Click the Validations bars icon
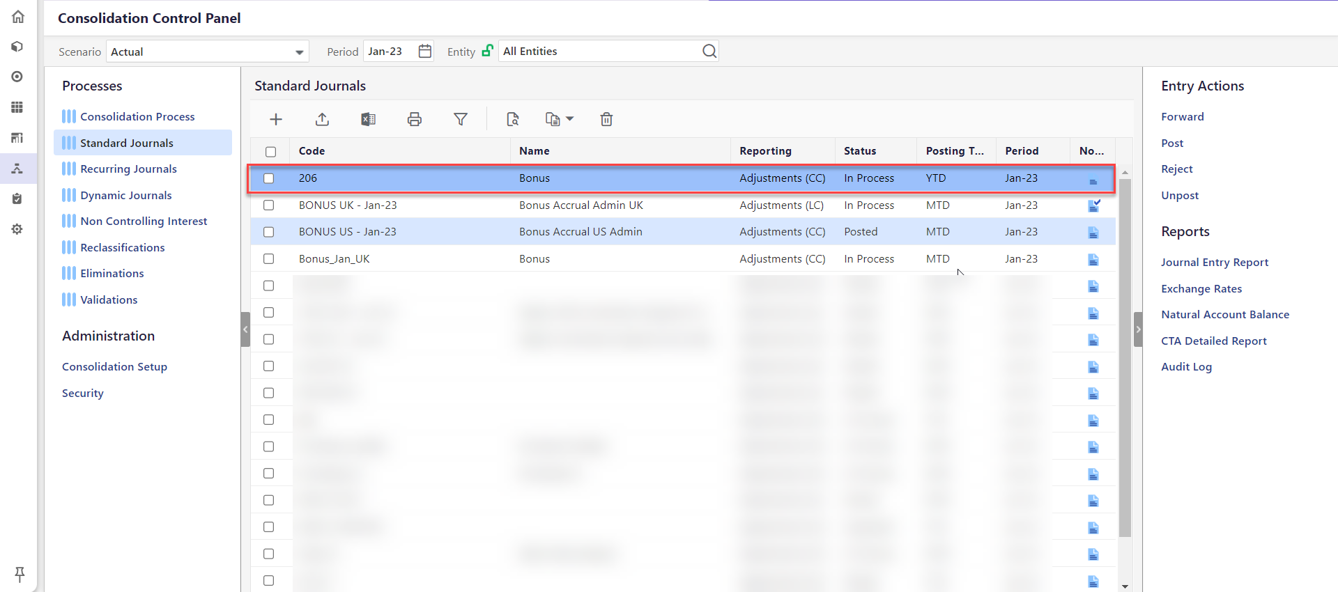Screen dimensions: 1338x592 [x=69, y=299]
